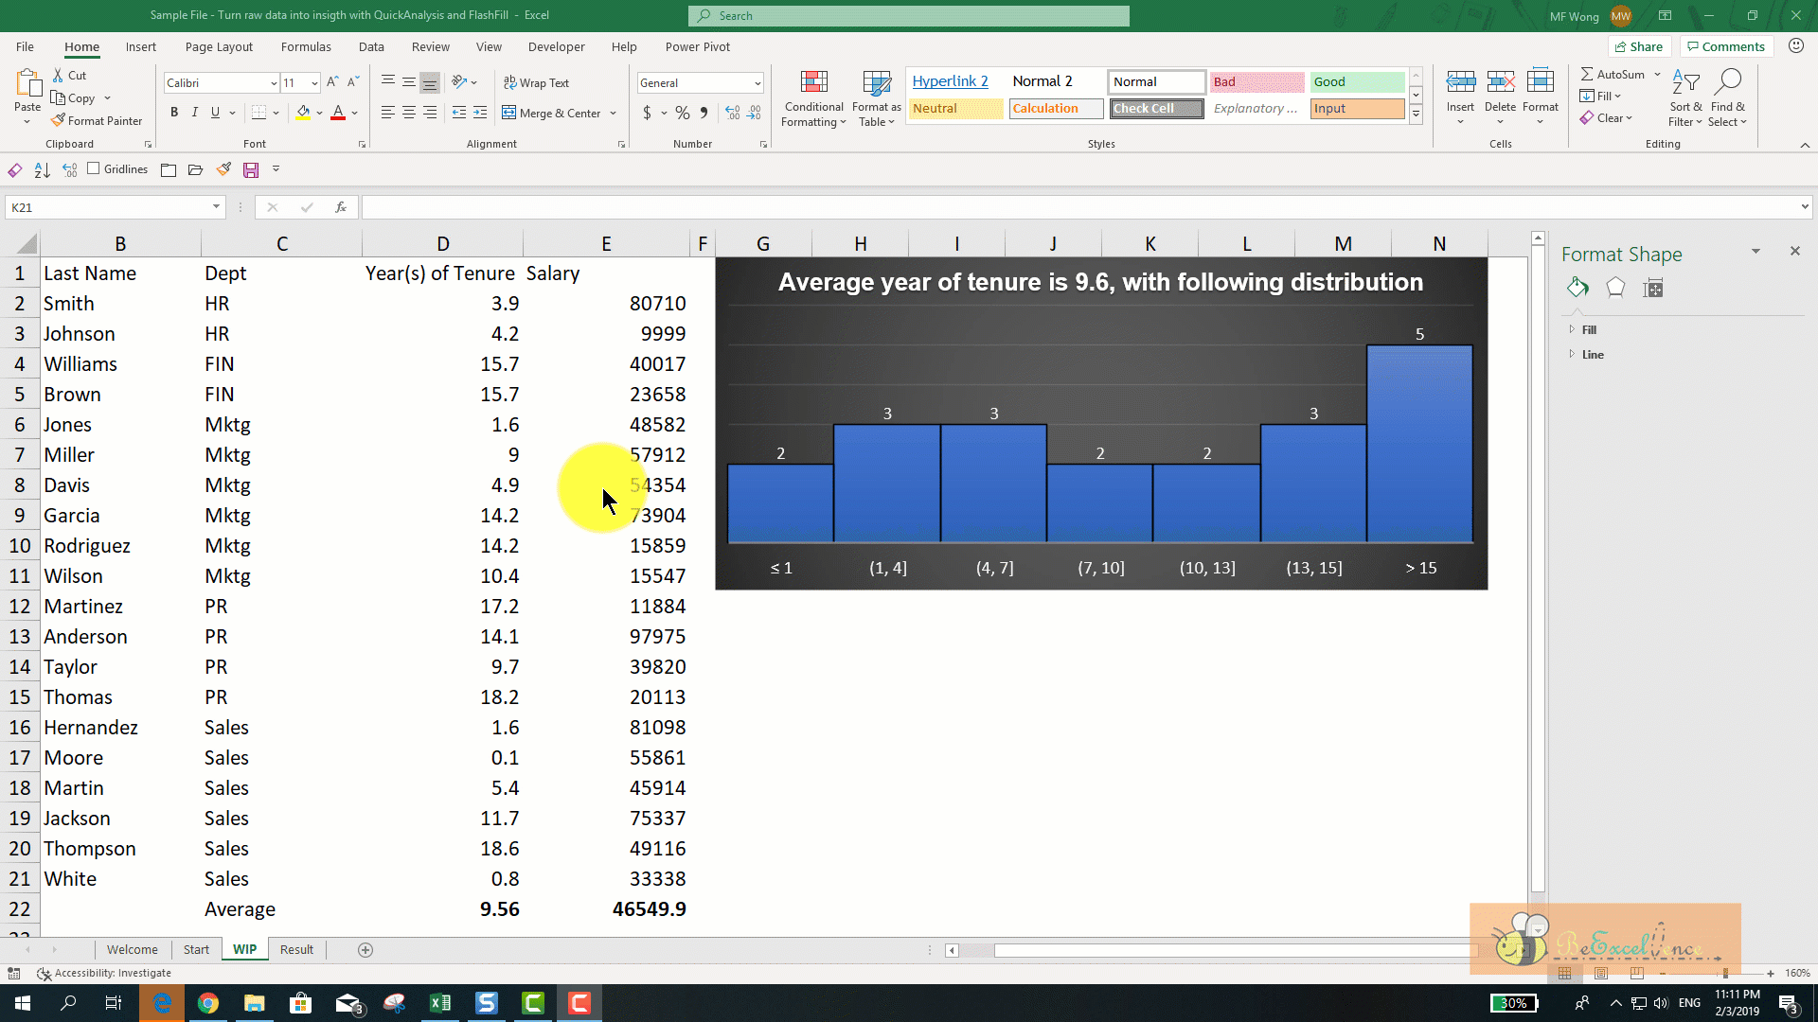Open Size & Properties icon in Format Shape

[1653, 288]
